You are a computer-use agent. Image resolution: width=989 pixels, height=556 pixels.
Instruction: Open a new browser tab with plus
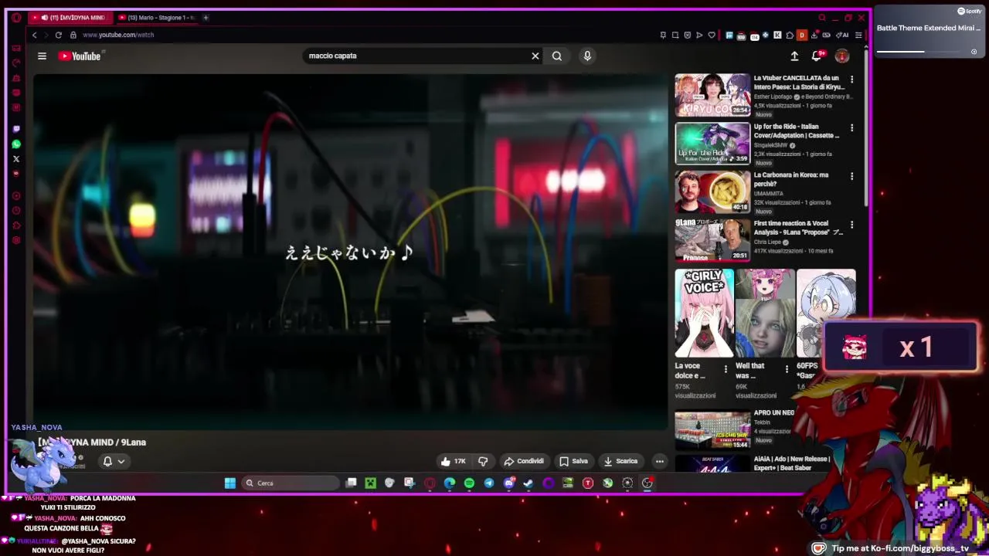tap(206, 17)
